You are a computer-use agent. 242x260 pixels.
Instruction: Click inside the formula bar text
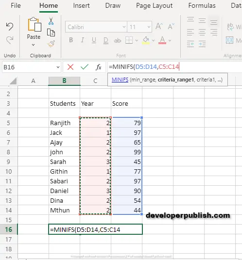144,67
